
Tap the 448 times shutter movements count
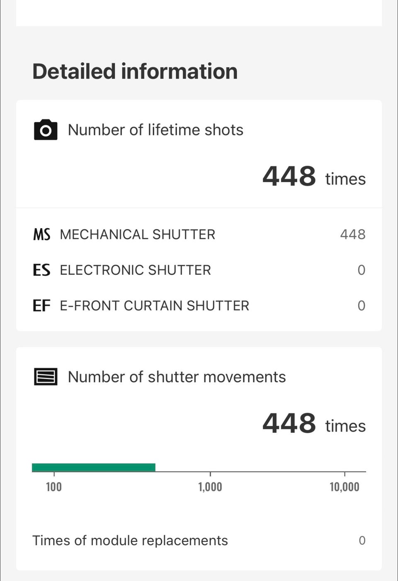pyautogui.click(x=314, y=424)
